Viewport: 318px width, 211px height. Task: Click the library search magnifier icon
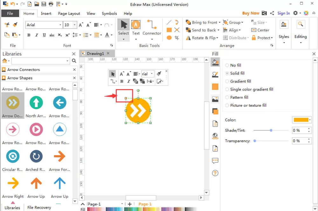click(74, 61)
